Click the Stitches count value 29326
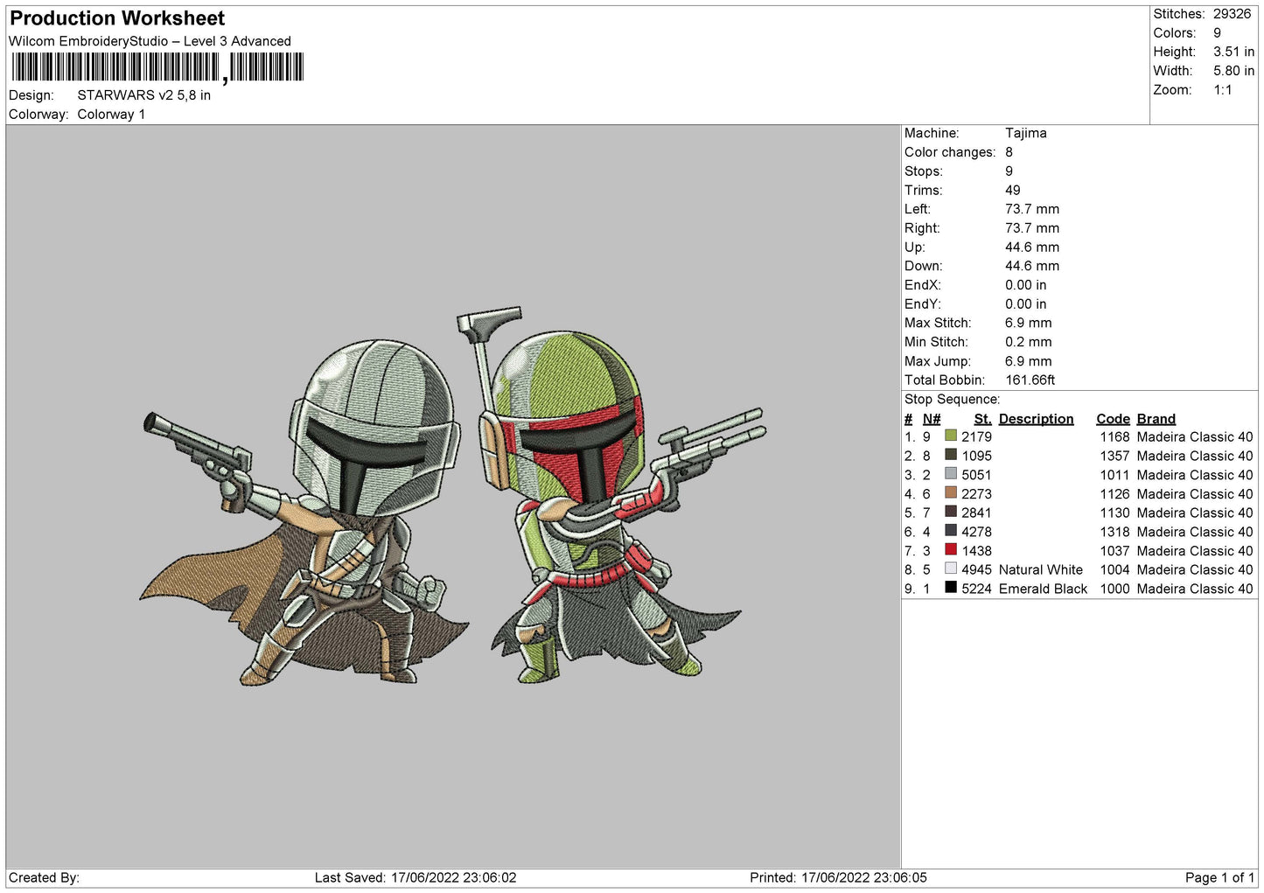Screen dimensions: 1264x893 click(x=1232, y=14)
